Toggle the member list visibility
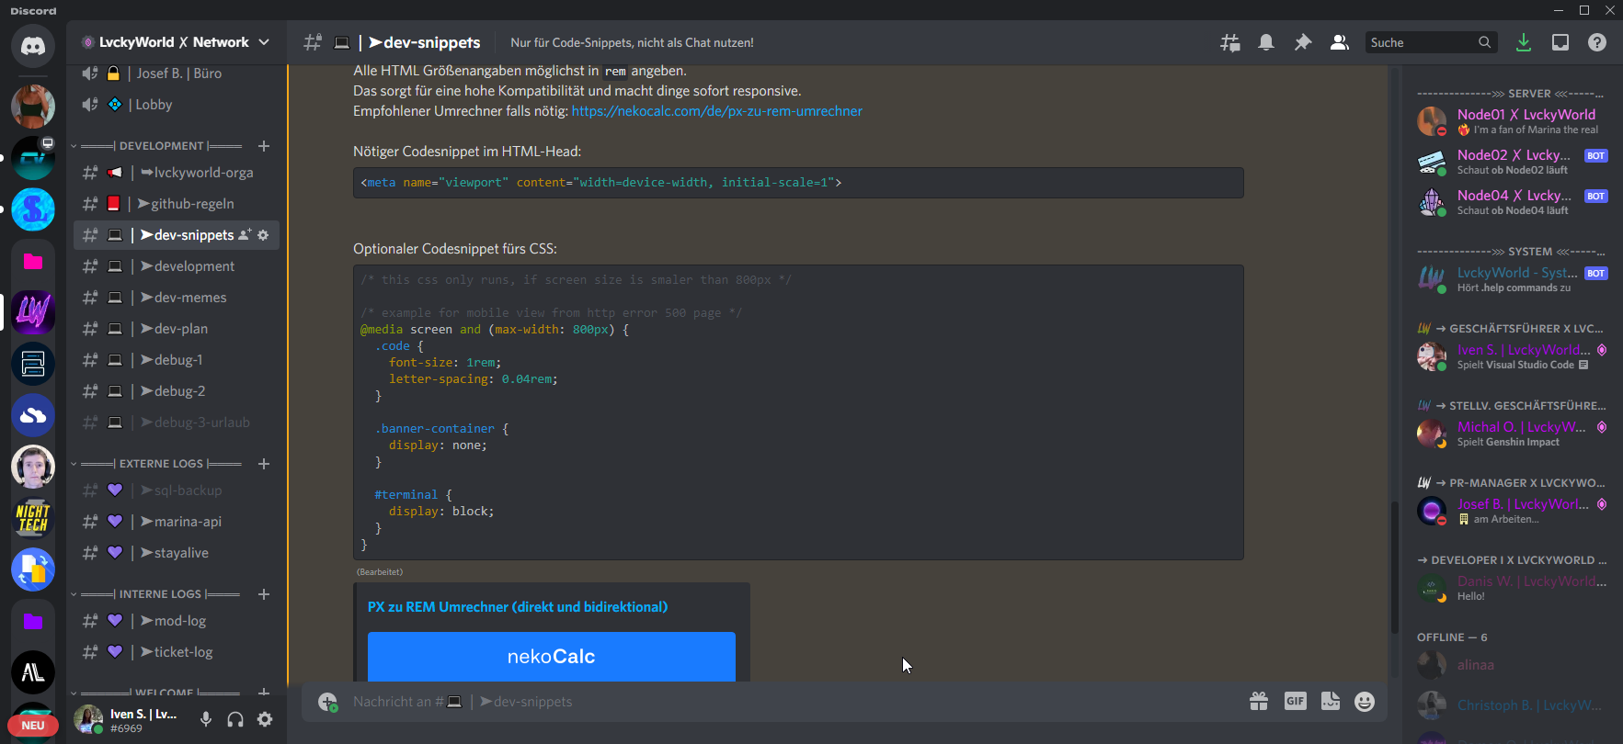 click(x=1340, y=43)
